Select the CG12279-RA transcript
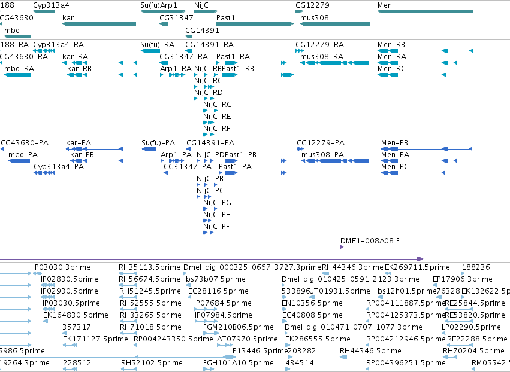510x372 pixels. [x=299, y=51]
